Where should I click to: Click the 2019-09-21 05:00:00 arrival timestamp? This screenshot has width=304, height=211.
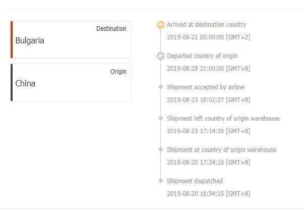pos(208,37)
